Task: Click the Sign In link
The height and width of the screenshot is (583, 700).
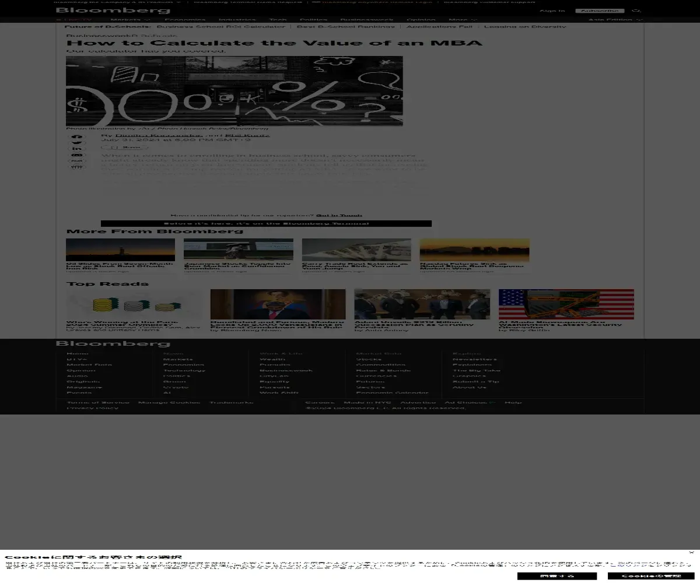Action: 552,10
